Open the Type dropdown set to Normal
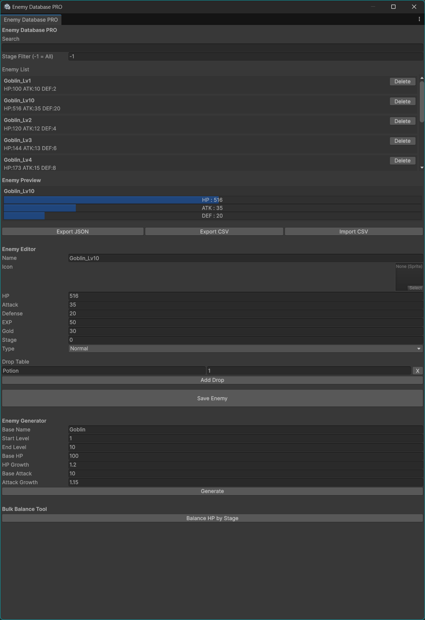 click(246, 349)
